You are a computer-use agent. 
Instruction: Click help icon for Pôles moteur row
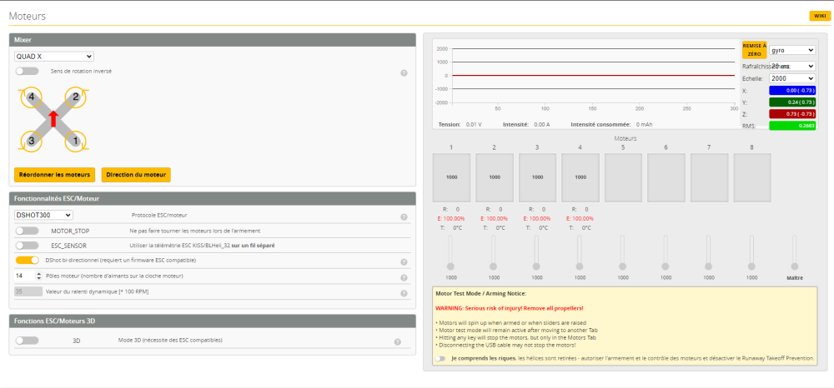coord(404,276)
